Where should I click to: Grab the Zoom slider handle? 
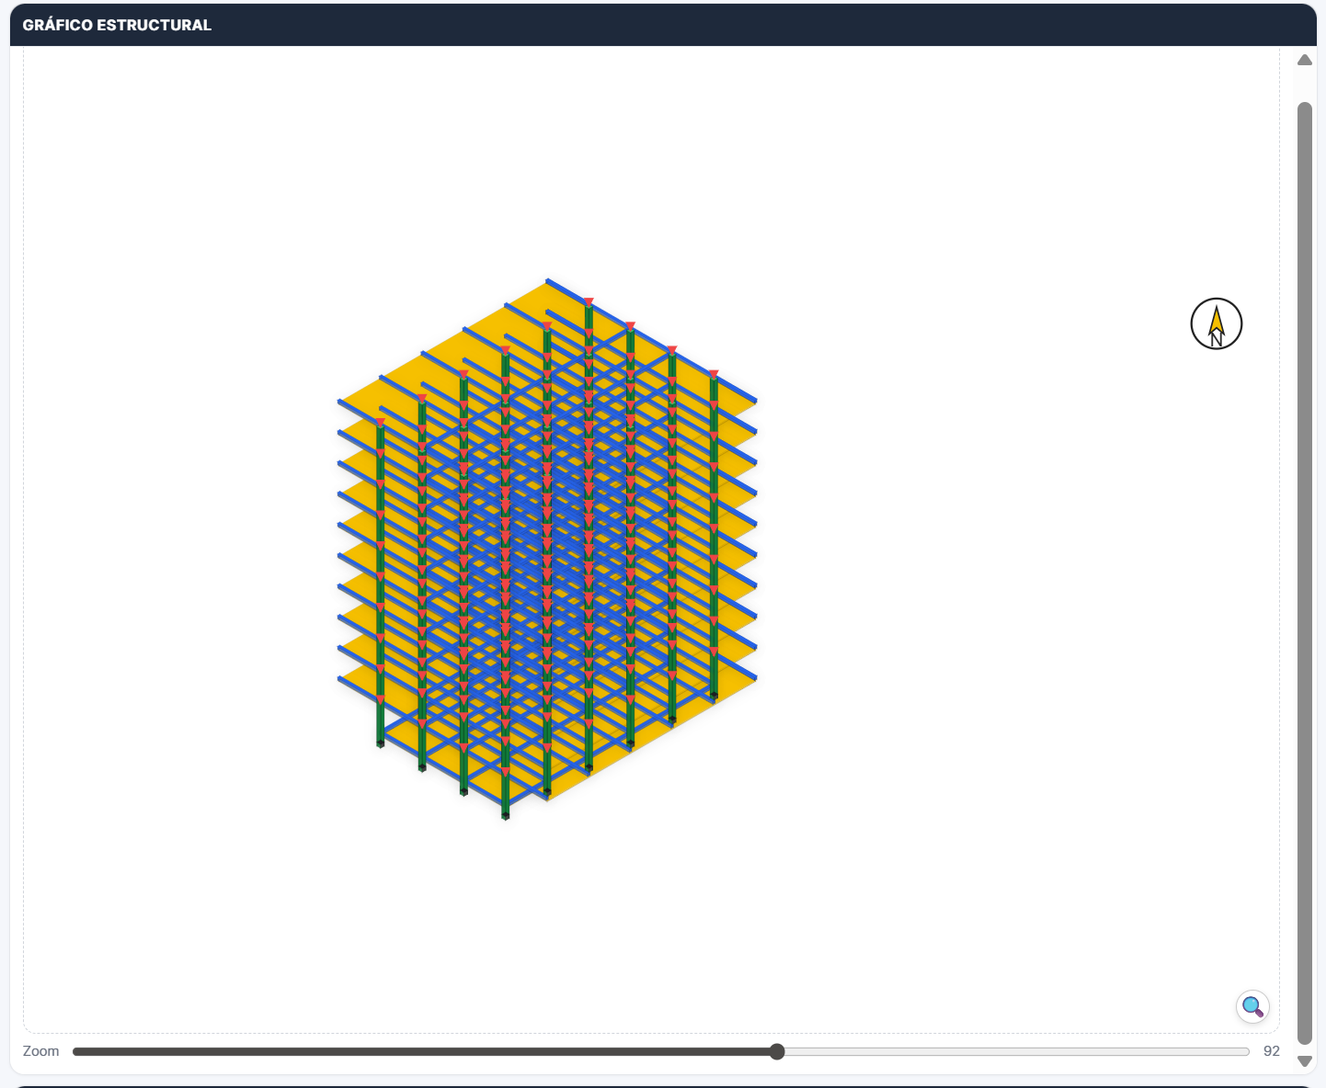777,1051
